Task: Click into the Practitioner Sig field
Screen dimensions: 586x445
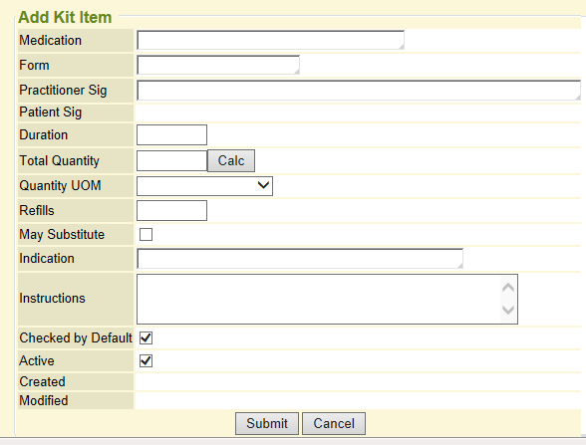Action: pyautogui.click(x=359, y=90)
